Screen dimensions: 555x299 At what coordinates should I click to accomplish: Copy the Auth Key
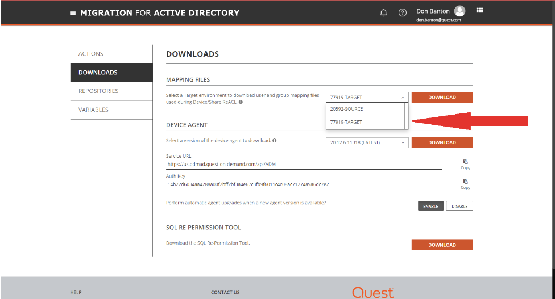[465, 184]
